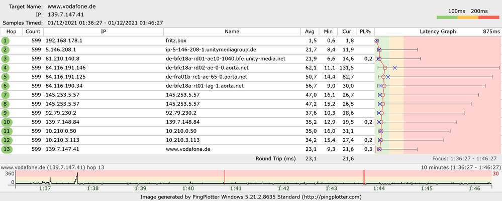Select hop 5 green number badge

pyautogui.click(x=6, y=77)
